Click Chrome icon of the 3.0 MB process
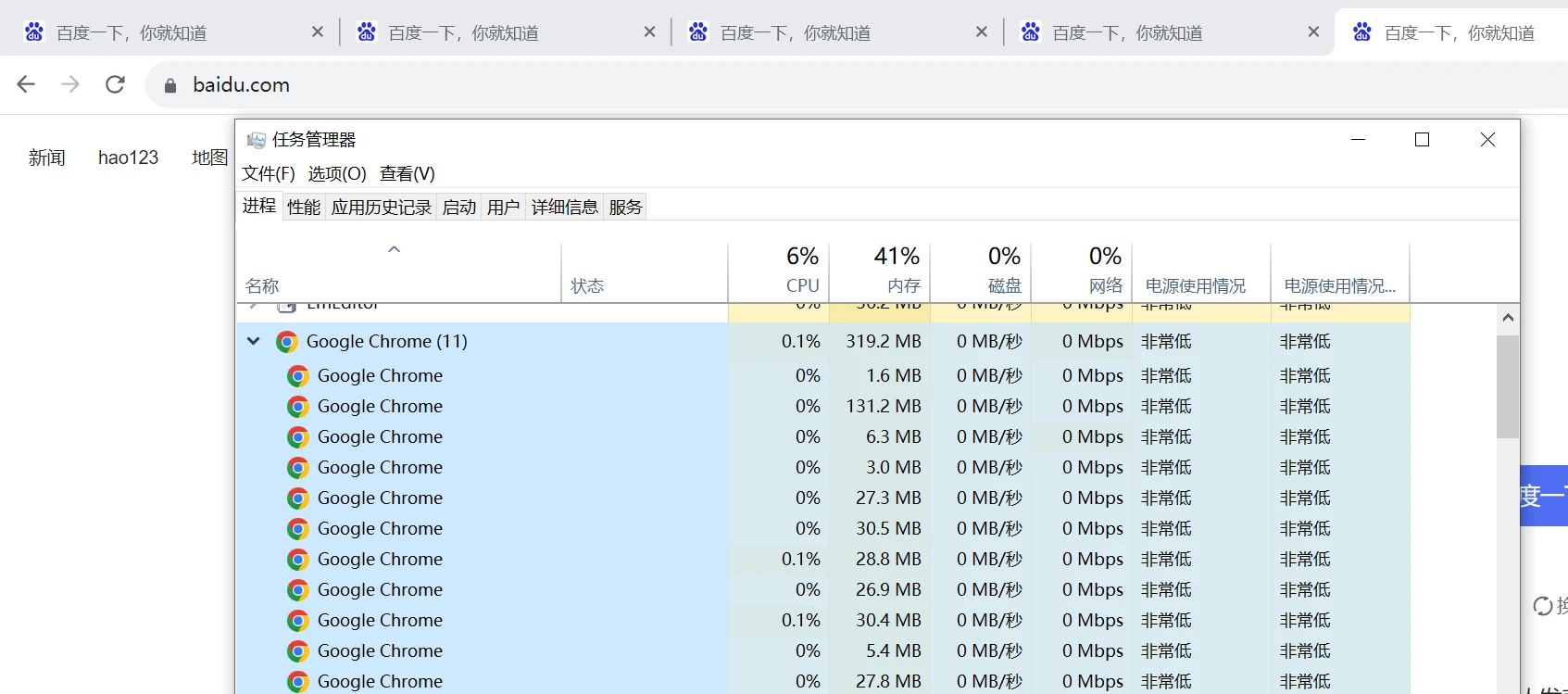This screenshot has height=694, width=1568. click(x=297, y=468)
